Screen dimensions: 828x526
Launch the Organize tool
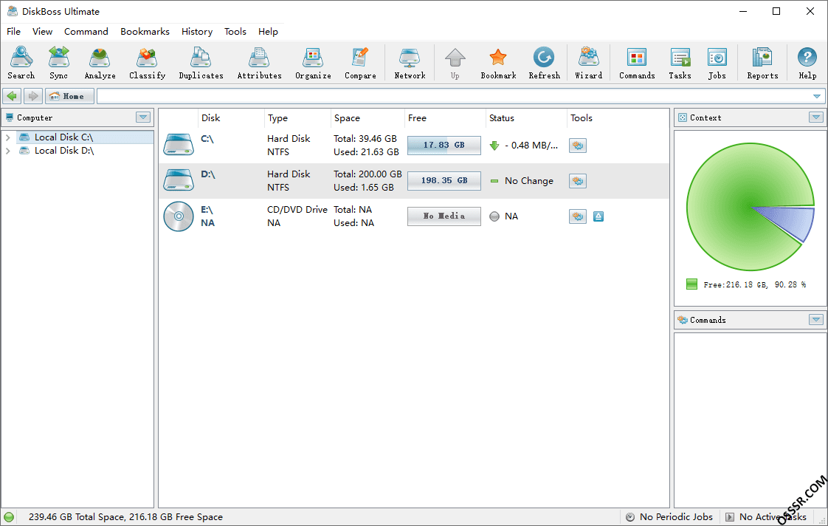pos(313,62)
